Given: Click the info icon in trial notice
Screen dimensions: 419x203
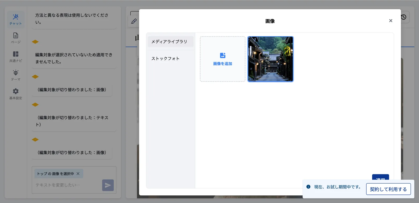Looking at the screenshot, I should (308, 187).
